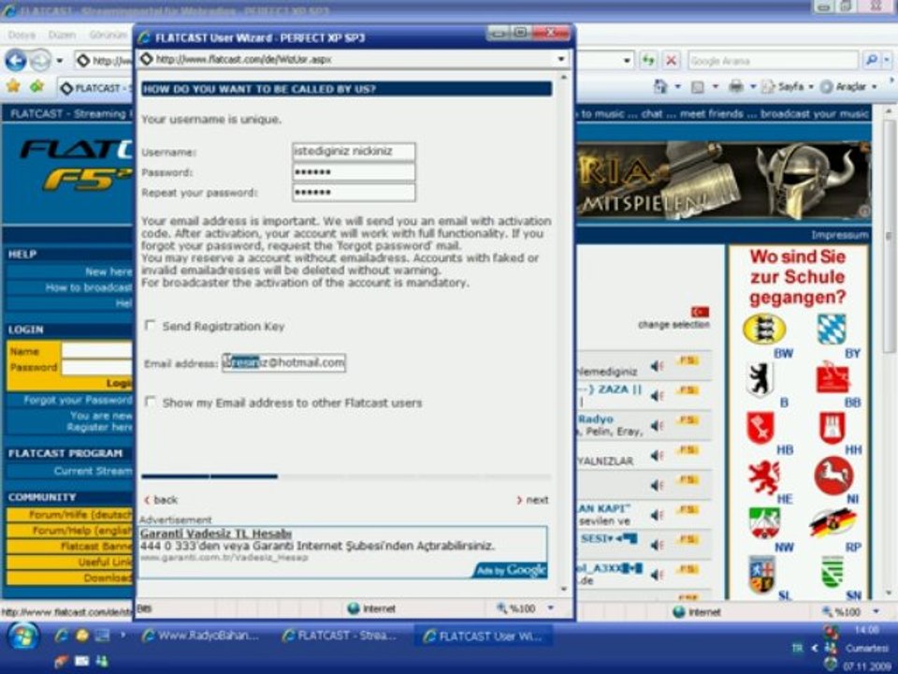Click the Name login field in sidebar
The height and width of the screenshot is (674, 898).
(96, 350)
